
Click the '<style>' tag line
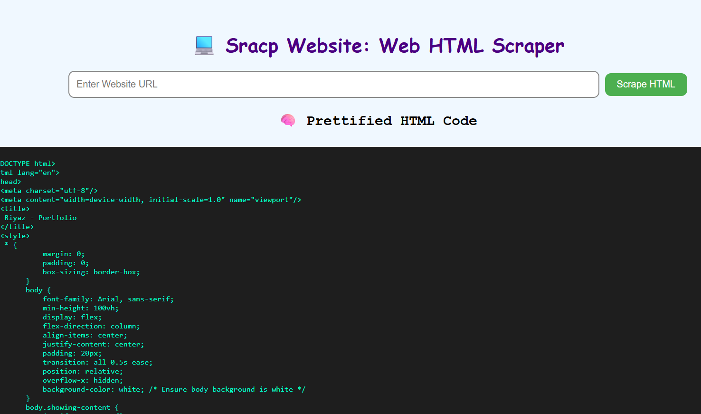point(15,236)
